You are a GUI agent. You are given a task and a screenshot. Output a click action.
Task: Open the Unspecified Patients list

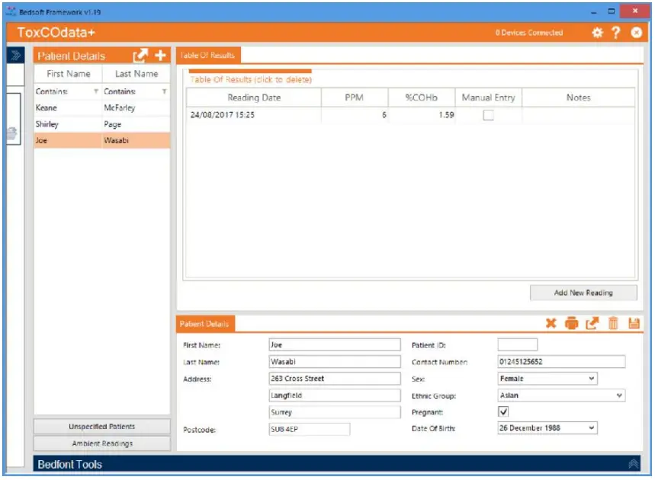pos(101,427)
